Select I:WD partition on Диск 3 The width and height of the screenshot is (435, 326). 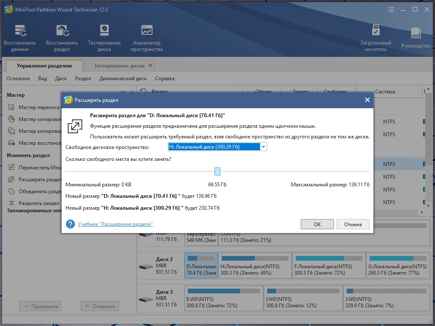(x=303, y=298)
